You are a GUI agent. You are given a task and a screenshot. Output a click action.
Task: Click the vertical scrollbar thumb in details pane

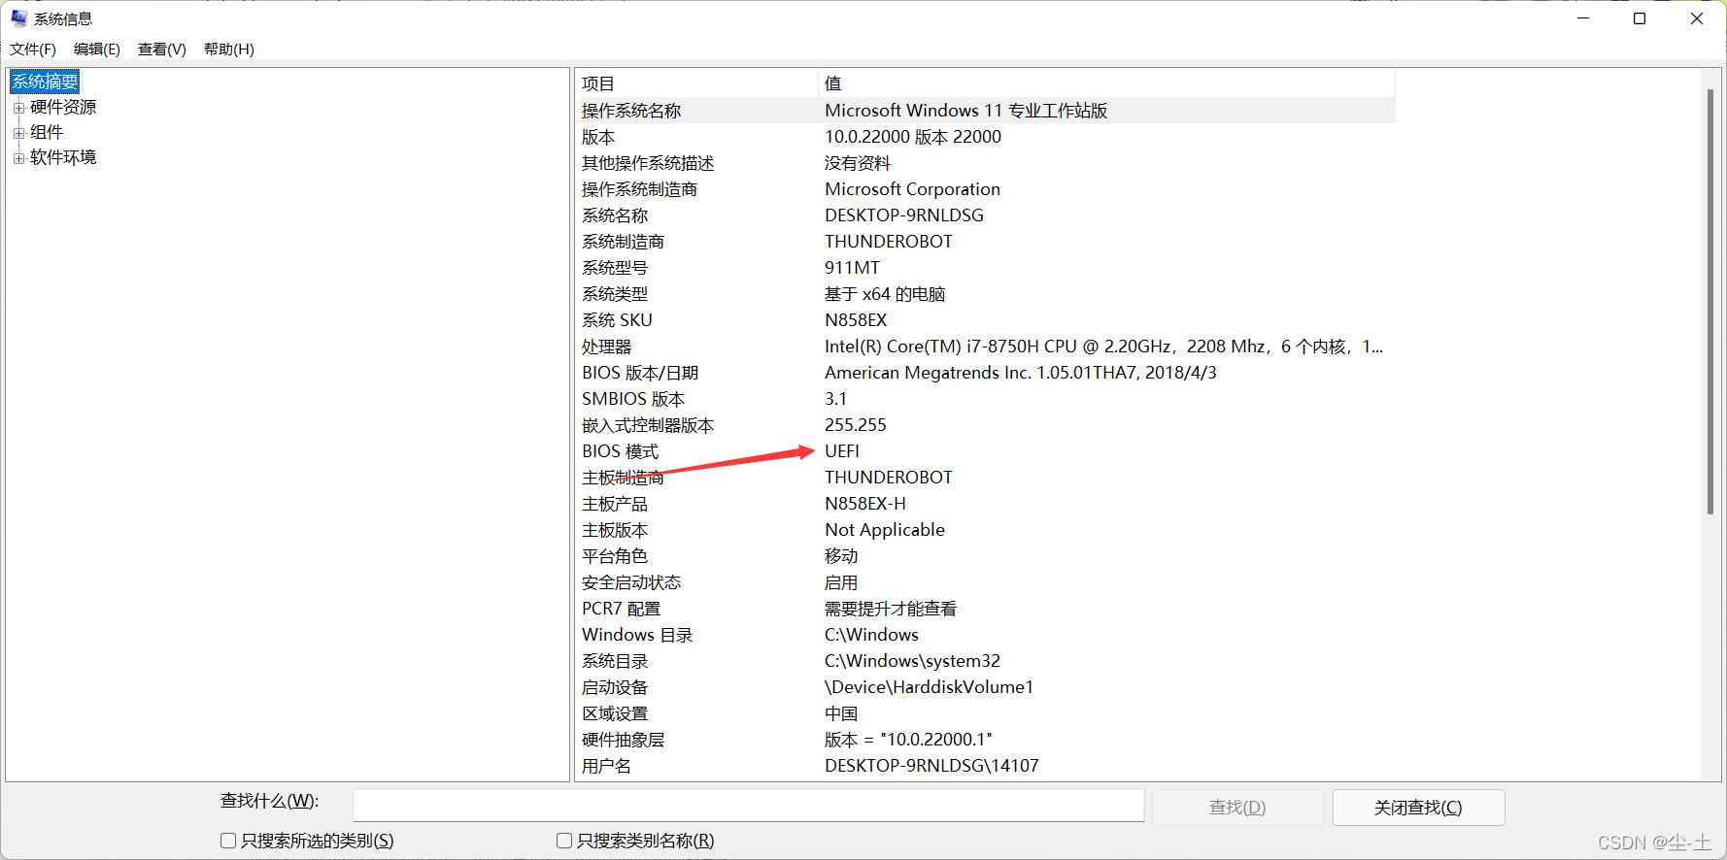[1710, 301]
